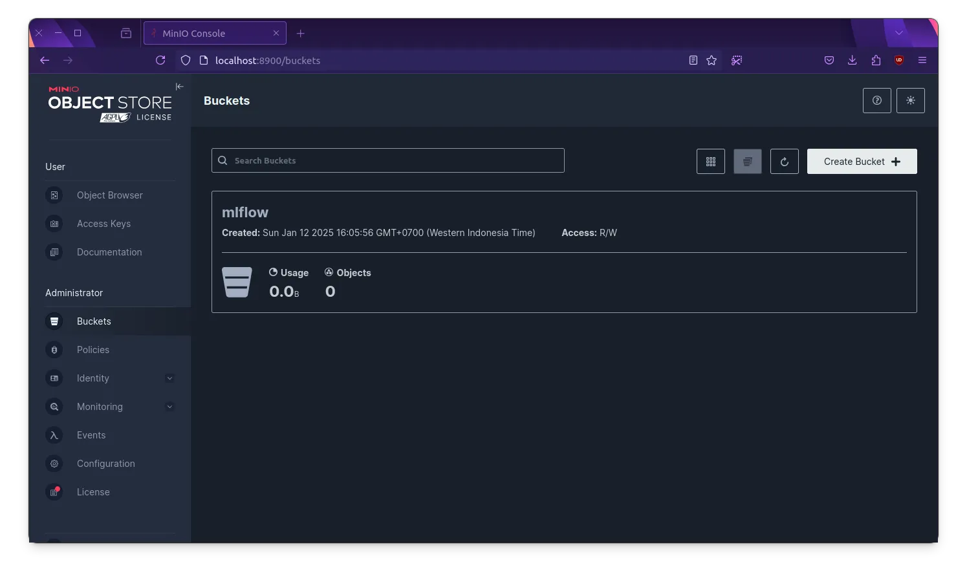The height and width of the screenshot is (582, 967).
Task: Open the help question-mark button
Action: 877,100
